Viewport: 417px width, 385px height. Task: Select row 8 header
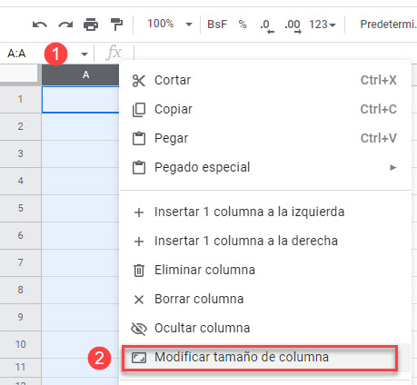[20, 290]
